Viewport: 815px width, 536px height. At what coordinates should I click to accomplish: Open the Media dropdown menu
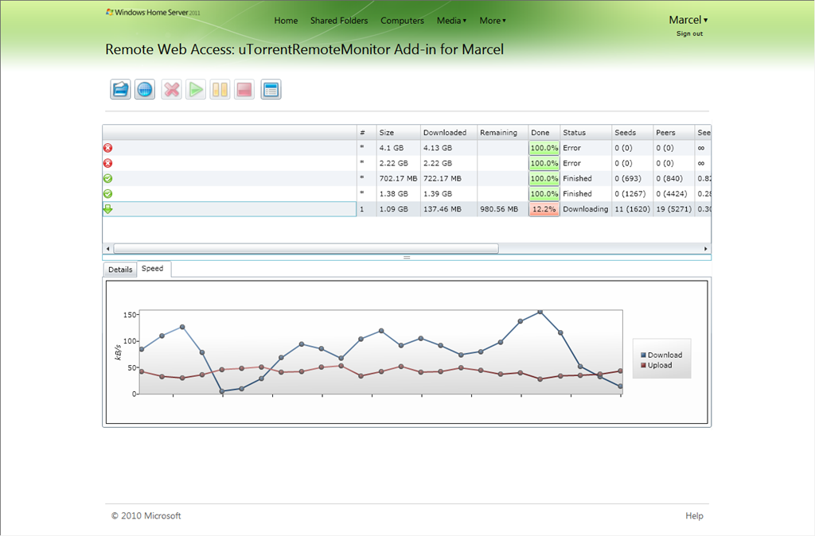click(x=451, y=21)
